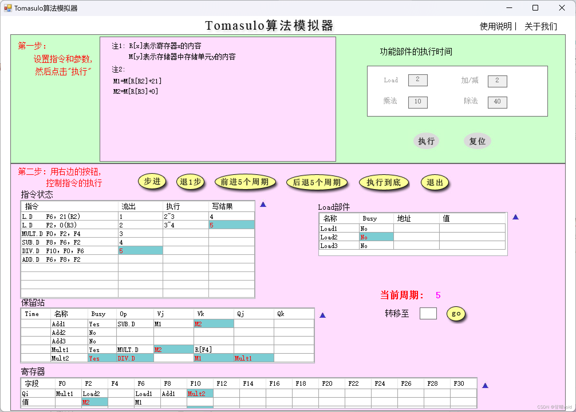The image size is (576, 412).
Task: Click the yellow go button
Action: pyautogui.click(x=456, y=314)
